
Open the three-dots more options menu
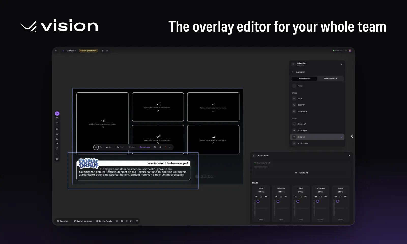(170, 147)
